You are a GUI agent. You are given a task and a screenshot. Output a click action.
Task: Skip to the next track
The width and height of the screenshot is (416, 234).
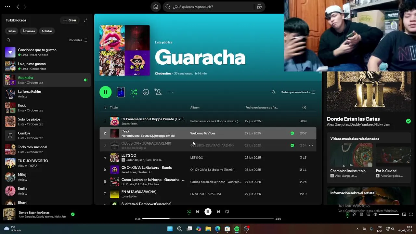pos(218,212)
